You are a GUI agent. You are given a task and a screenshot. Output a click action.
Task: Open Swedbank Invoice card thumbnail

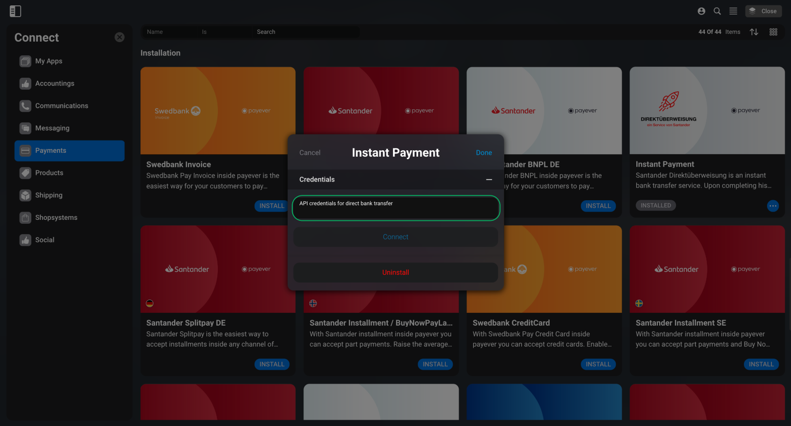point(218,111)
